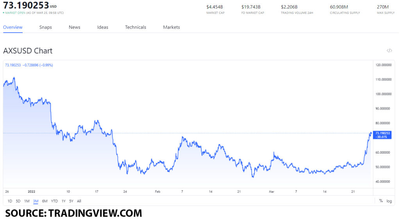400x220 pixels.
Task: Select the 6M time range
Action: [45, 201]
